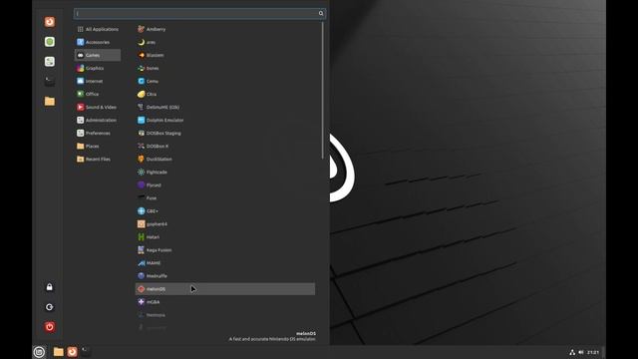Open the green Software Manager favorite
Viewport: 638px width, 359px height.
(x=50, y=42)
